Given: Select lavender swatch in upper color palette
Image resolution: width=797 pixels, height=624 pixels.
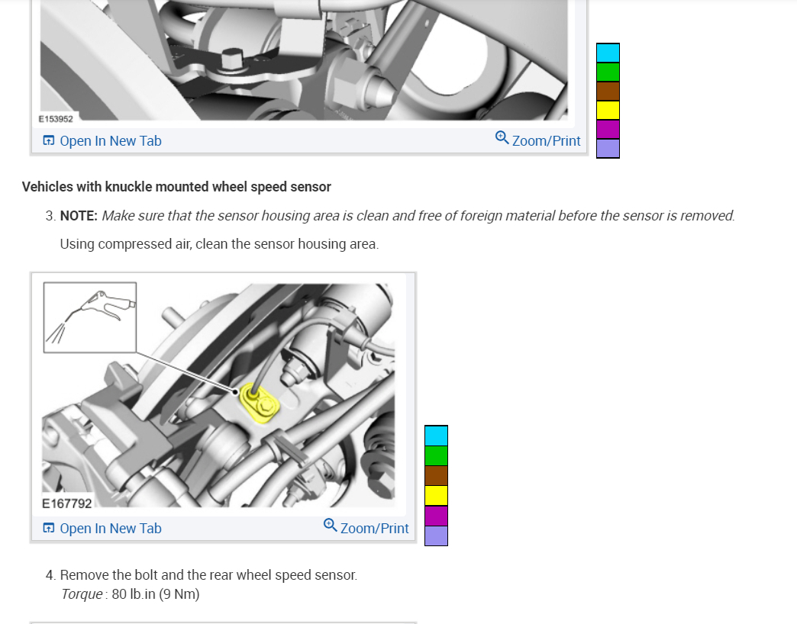Looking at the screenshot, I should point(608,148).
